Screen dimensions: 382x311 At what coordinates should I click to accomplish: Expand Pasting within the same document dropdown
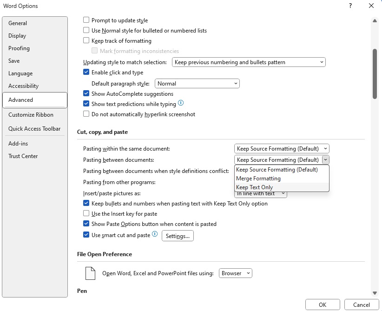click(282, 149)
